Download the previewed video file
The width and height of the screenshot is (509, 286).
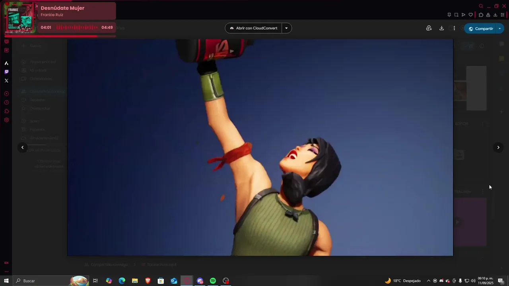[441, 28]
